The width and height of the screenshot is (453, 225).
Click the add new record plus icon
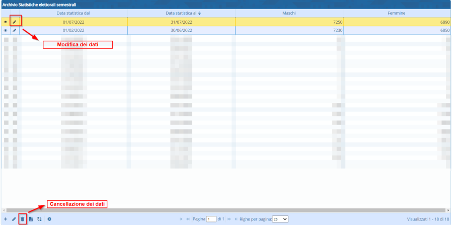6,219
